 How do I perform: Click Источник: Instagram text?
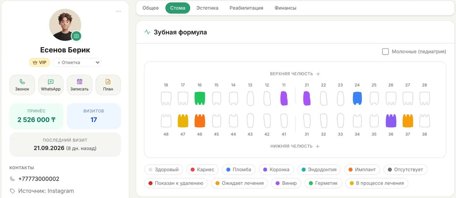46,191
